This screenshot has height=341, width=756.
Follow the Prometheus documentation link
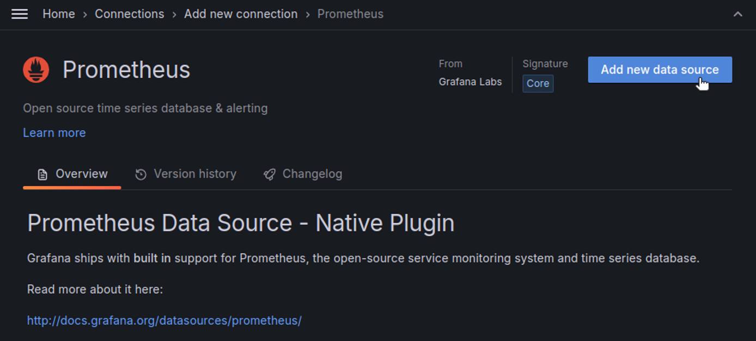(x=164, y=320)
